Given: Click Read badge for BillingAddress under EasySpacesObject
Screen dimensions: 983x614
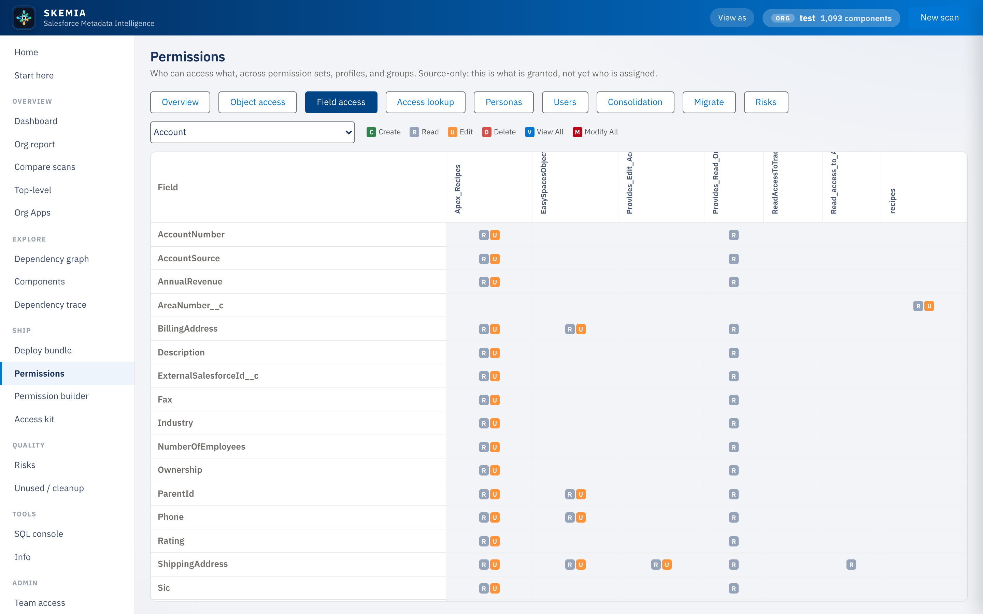Looking at the screenshot, I should point(570,329).
